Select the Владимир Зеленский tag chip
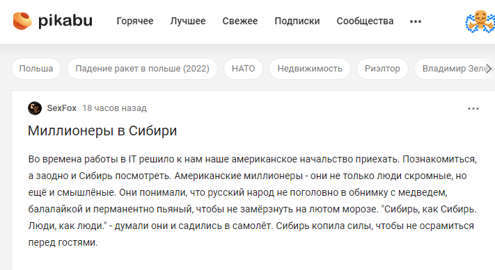Image resolution: width=495 pixels, height=270 pixels. (x=455, y=69)
